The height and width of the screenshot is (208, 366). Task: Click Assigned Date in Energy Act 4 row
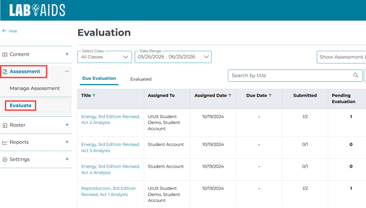213,167
